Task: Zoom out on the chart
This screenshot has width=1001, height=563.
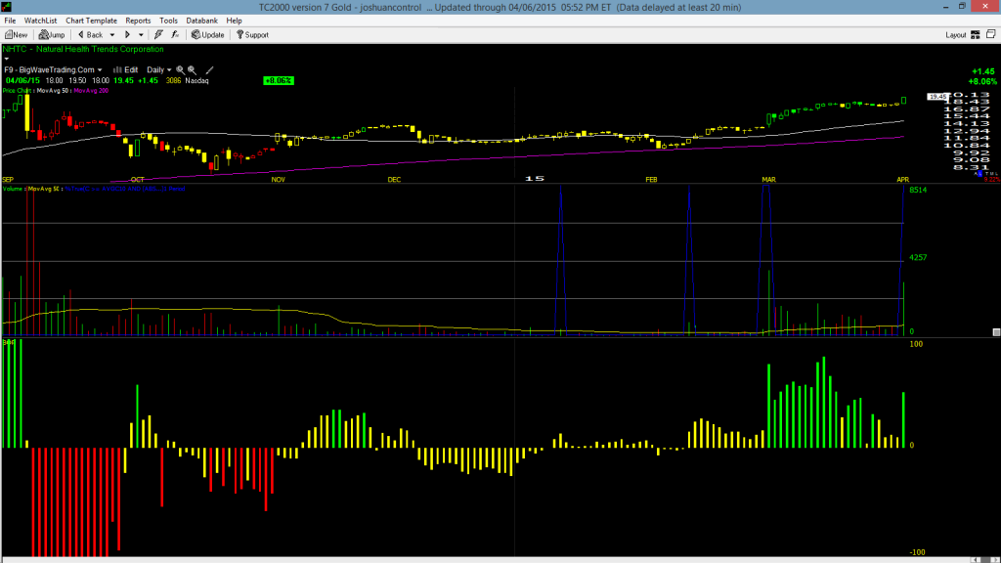Action: (193, 70)
